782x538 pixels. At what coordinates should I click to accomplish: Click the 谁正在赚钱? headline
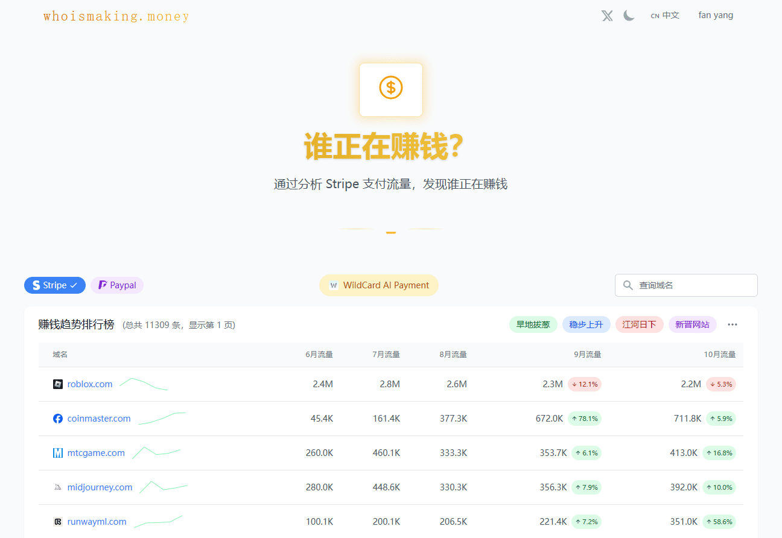(x=384, y=147)
